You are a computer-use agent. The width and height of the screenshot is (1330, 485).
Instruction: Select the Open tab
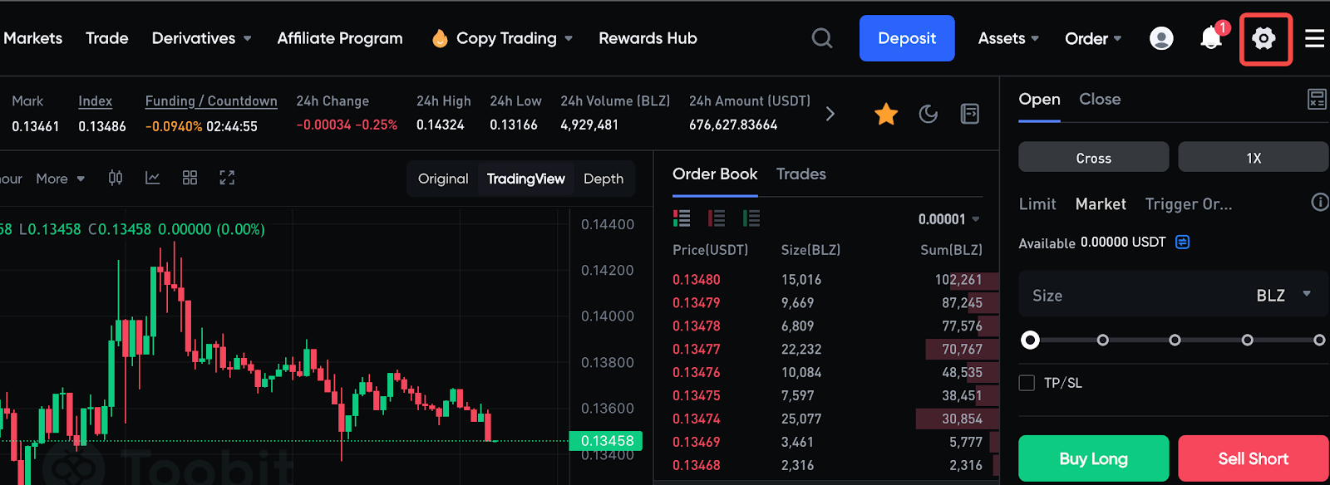click(x=1039, y=99)
